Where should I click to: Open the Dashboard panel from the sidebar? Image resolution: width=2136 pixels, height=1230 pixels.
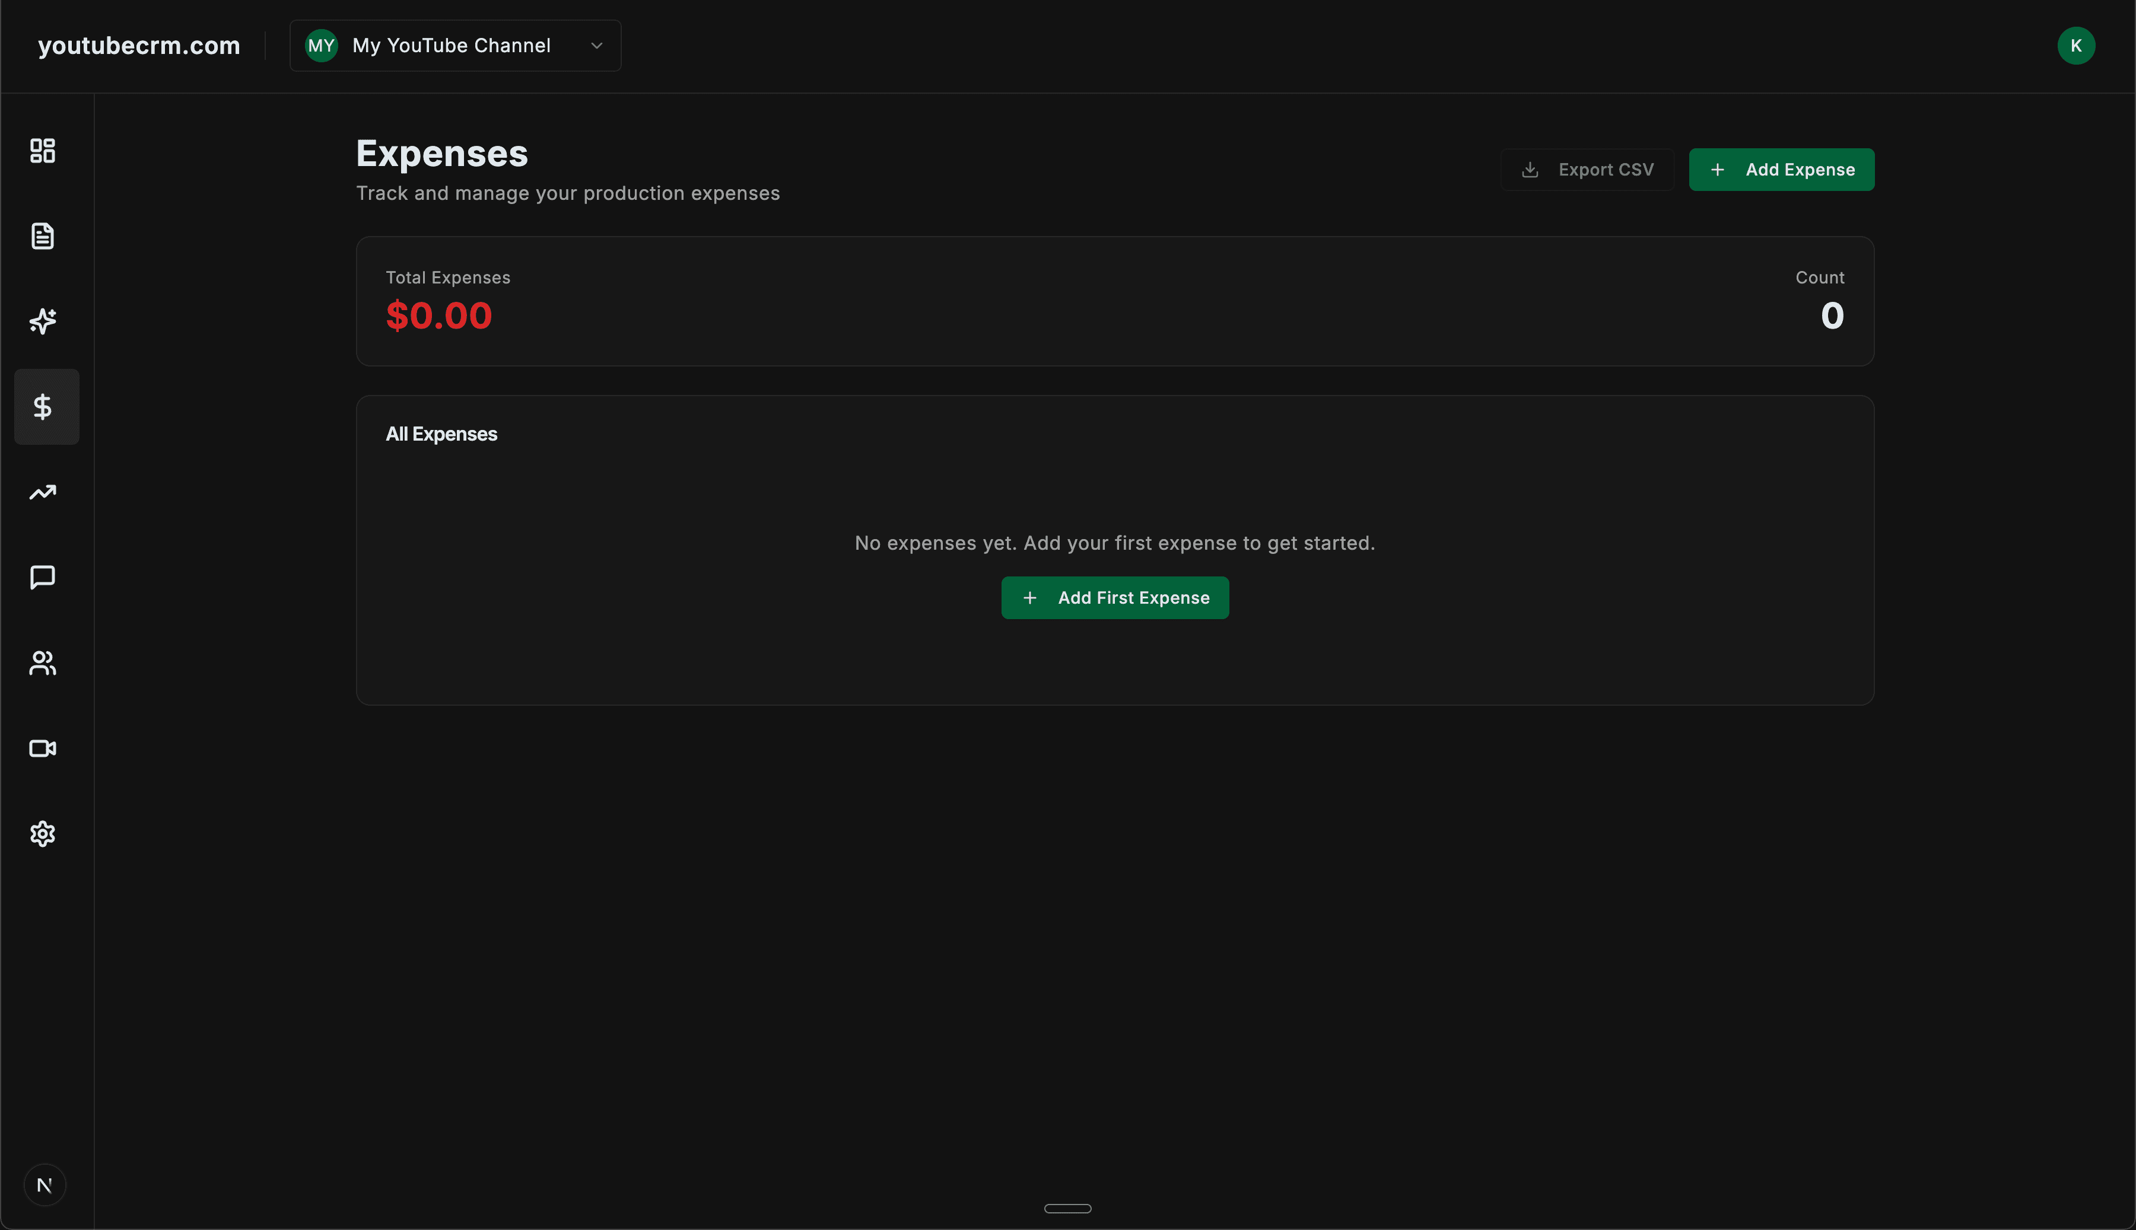point(43,151)
